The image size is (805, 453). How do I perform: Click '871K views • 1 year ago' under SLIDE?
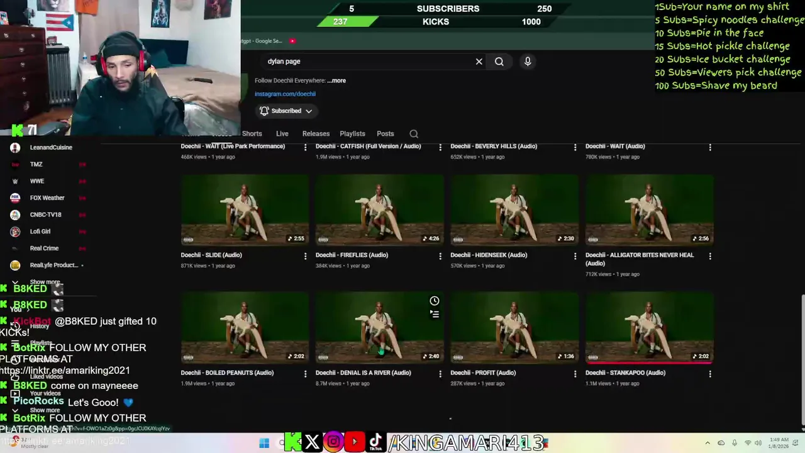[208, 266]
